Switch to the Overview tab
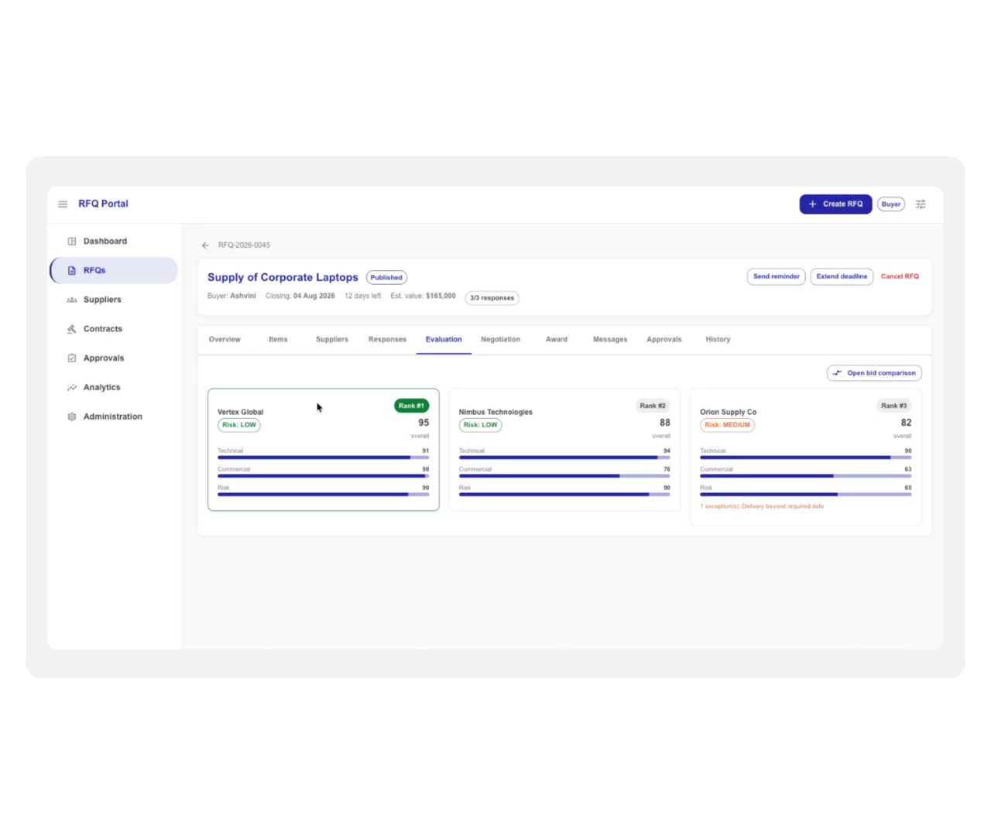The width and height of the screenshot is (991, 836). tap(225, 340)
